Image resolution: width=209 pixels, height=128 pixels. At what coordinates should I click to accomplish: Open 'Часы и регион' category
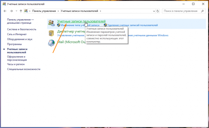pyautogui.click(x=16, y=64)
